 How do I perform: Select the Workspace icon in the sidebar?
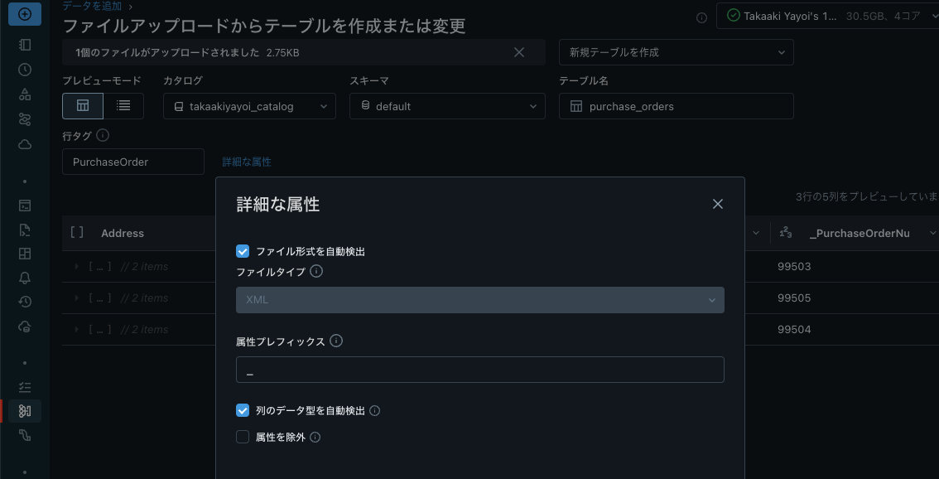tap(24, 44)
